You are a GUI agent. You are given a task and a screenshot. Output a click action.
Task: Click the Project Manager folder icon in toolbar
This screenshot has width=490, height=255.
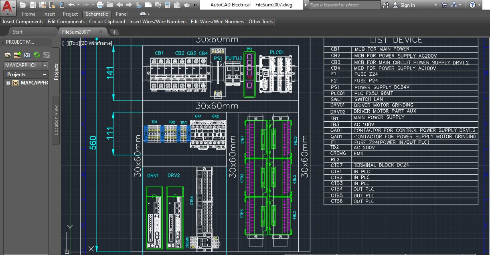[x=110, y=5]
